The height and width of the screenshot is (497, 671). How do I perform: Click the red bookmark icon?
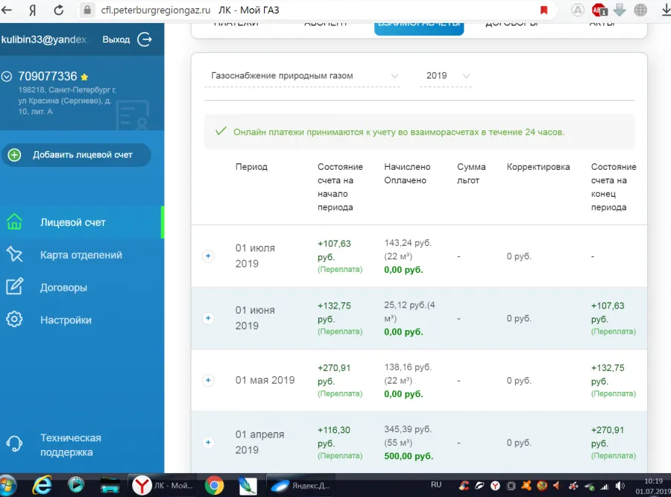[544, 10]
